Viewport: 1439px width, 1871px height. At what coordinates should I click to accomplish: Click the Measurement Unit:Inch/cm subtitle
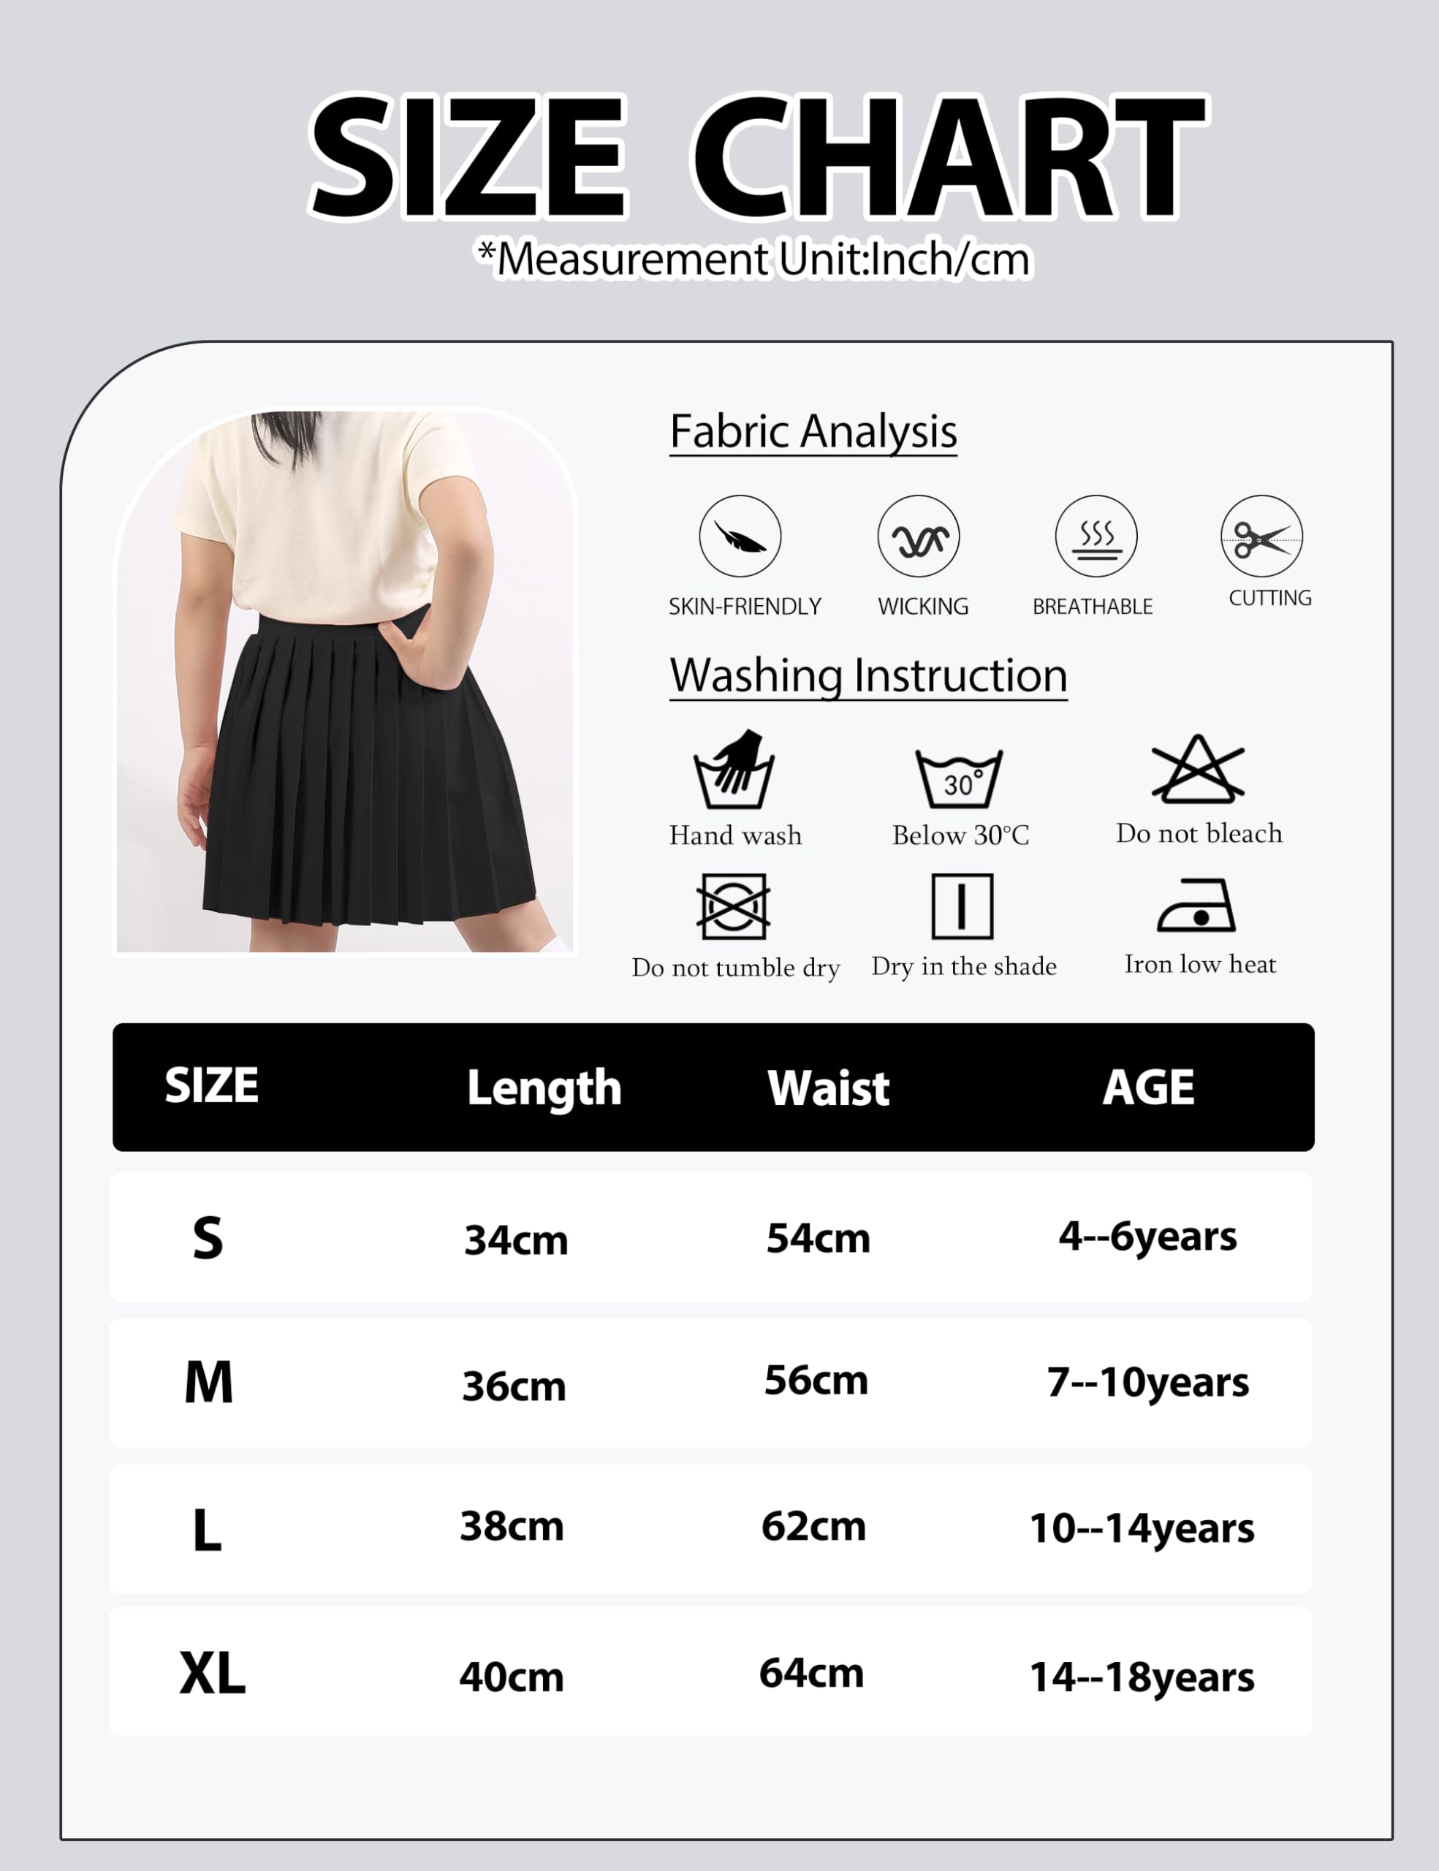pos(755,259)
